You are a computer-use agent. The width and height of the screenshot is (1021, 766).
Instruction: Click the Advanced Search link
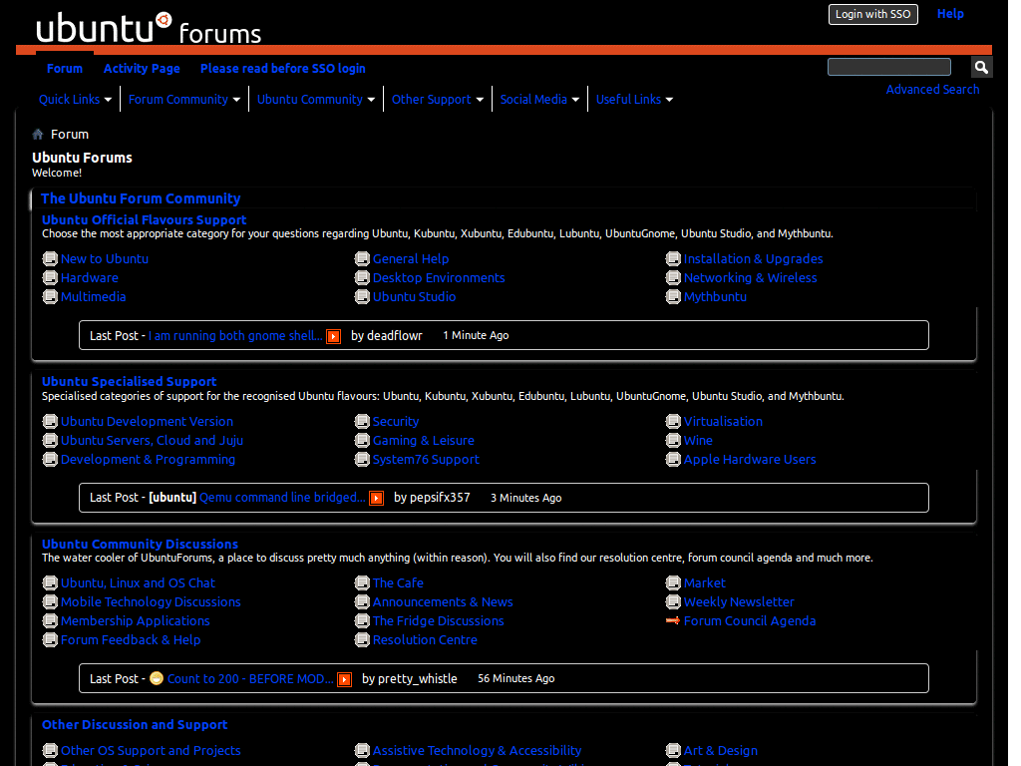point(932,89)
